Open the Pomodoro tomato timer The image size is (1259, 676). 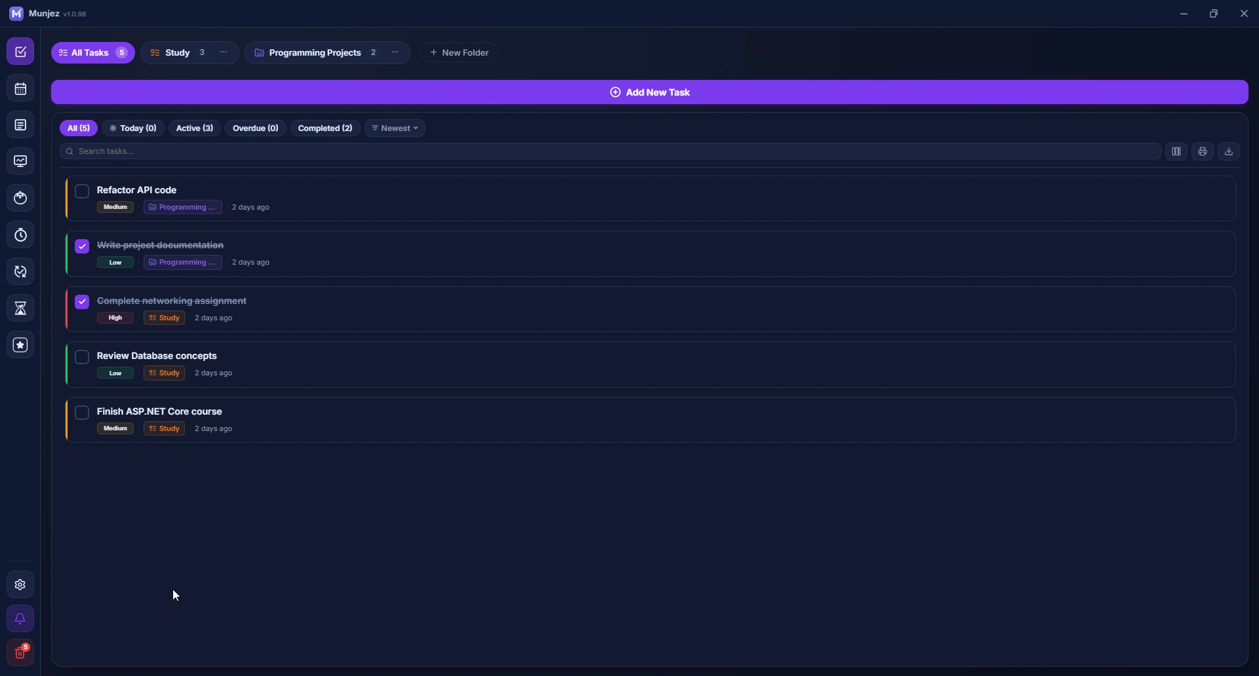[20, 198]
